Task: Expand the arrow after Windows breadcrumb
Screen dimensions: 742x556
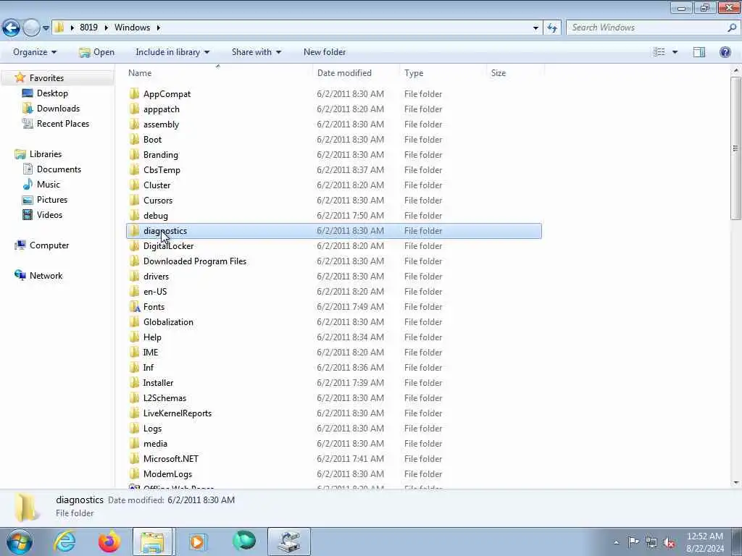Action: [x=159, y=28]
